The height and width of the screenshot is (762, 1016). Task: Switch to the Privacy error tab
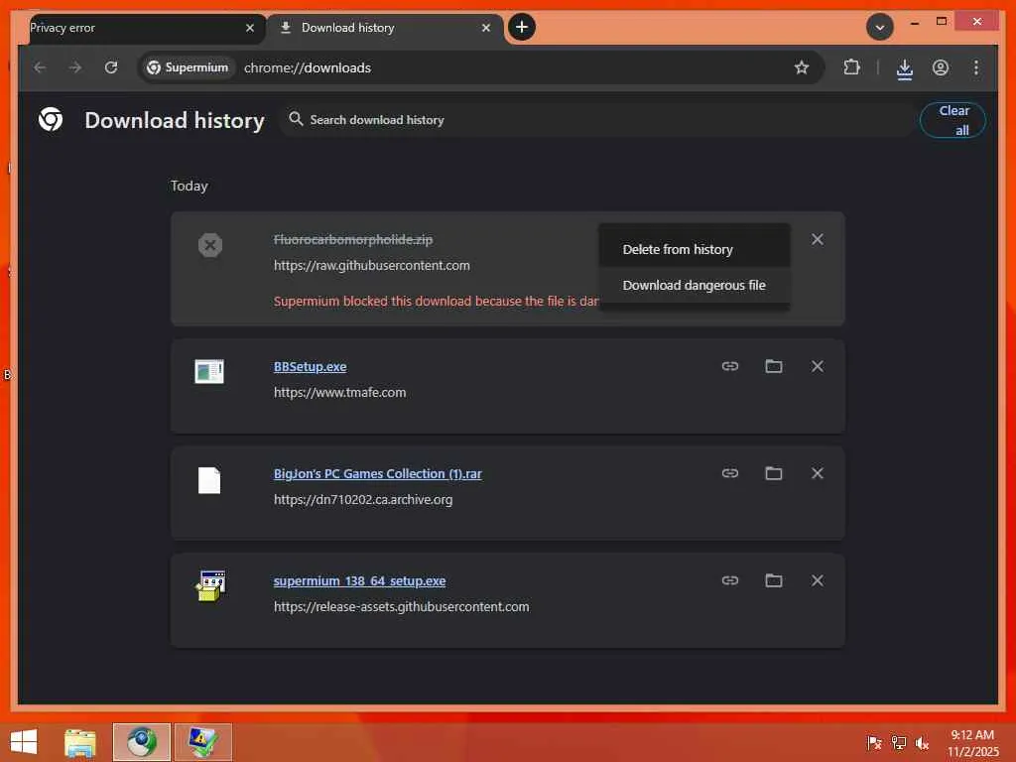click(136, 28)
